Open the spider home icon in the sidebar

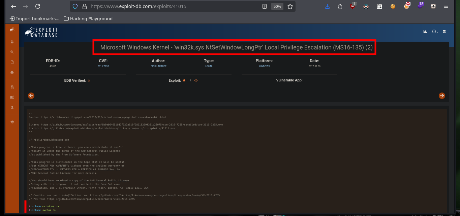pos(12,30)
